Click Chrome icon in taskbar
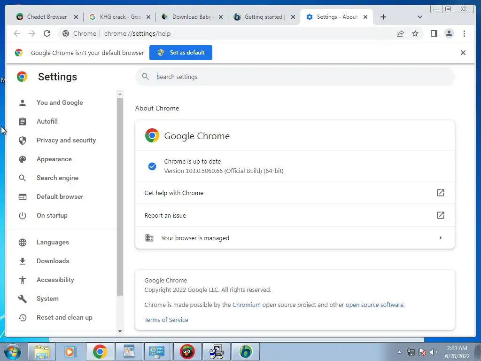The width and height of the screenshot is (481, 361). click(100, 352)
